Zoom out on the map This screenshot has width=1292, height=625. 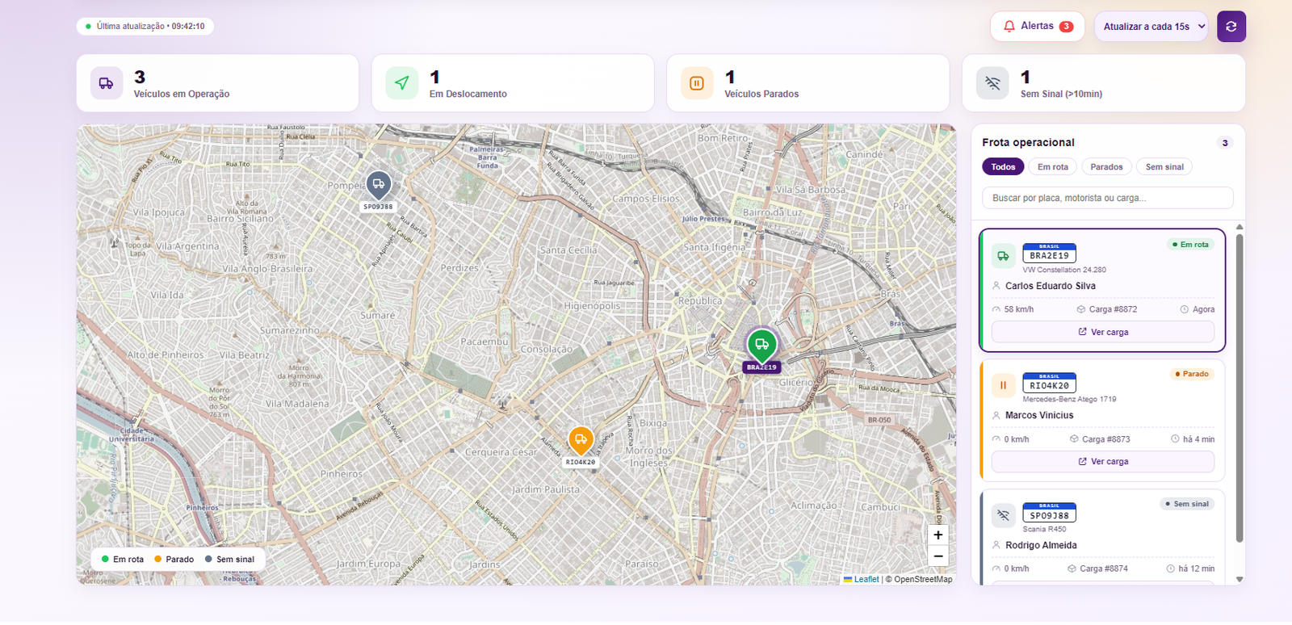point(938,556)
